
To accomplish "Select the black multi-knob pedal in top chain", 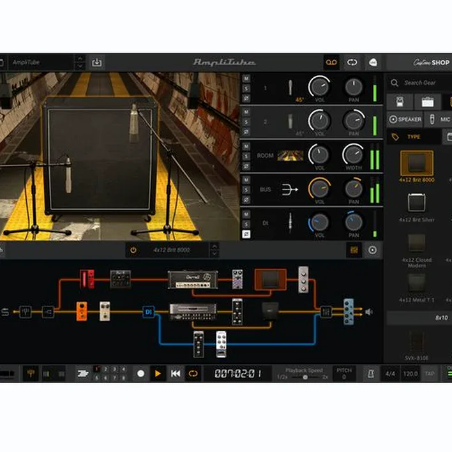I will [121, 279].
